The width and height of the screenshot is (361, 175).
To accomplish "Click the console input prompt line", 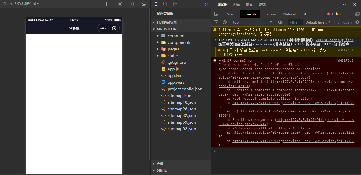I will tap(286, 151).
